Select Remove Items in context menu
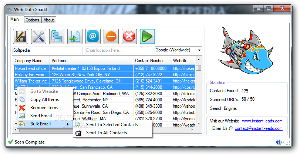This screenshot has width=300, height=155. (x=45, y=108)
